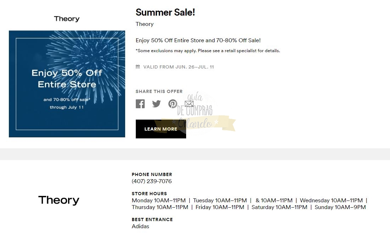Click the Share This Offer label

point(159,91)
